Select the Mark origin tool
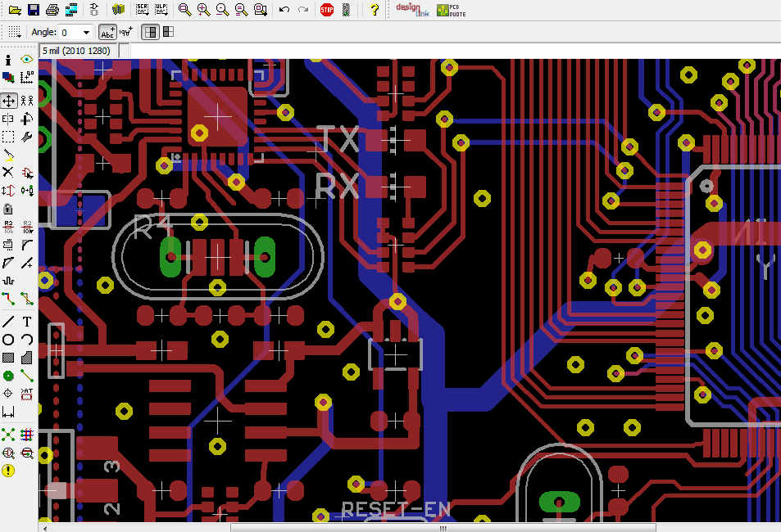Image resolution: width=781 pixels, height=532 pixels. (27, 77)
